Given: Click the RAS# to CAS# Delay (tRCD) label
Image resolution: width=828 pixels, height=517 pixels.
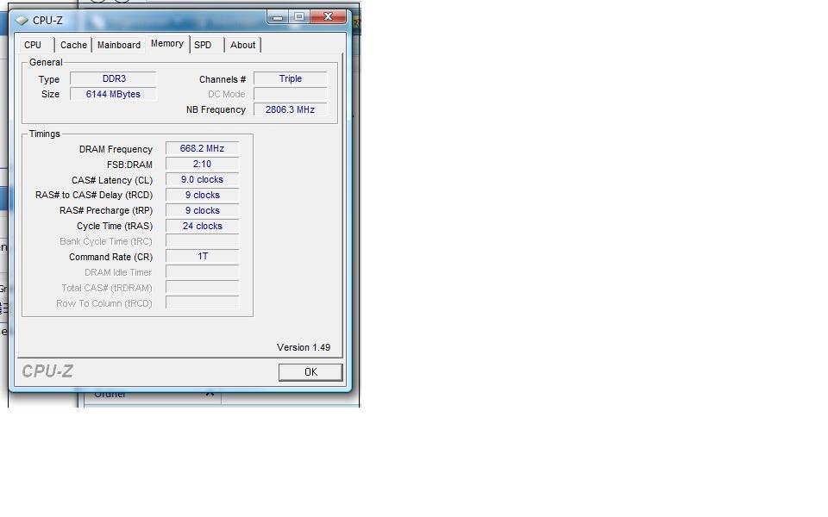Looking at the screenshot, I should click(94, 196).
